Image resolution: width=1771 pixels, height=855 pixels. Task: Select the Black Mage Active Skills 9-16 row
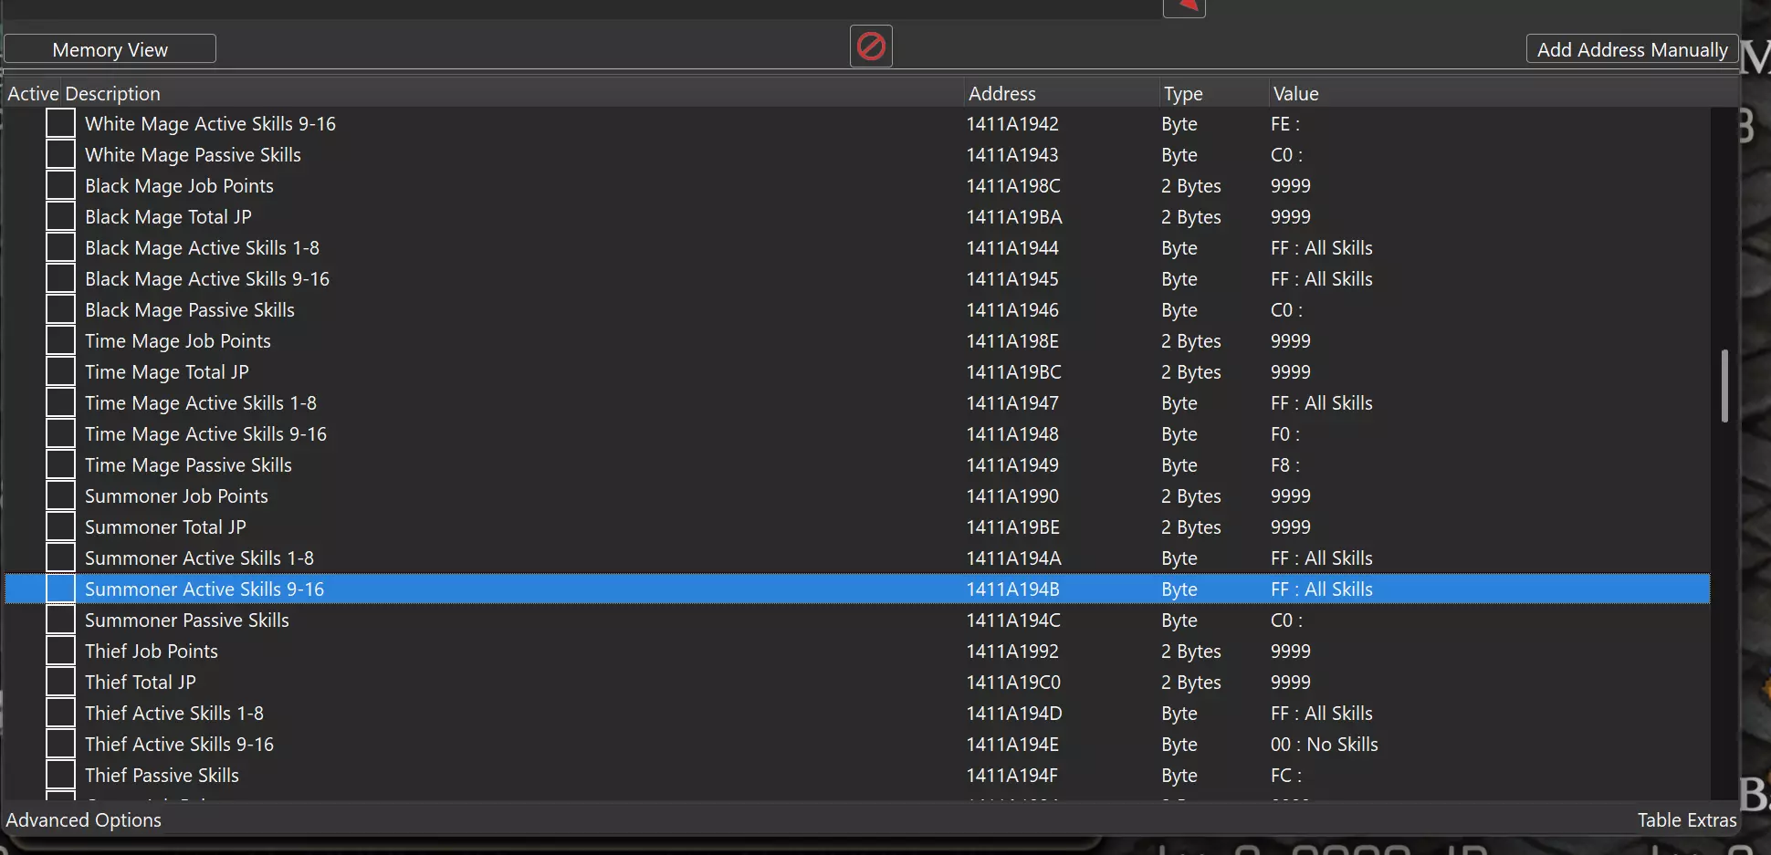(856, 278)
